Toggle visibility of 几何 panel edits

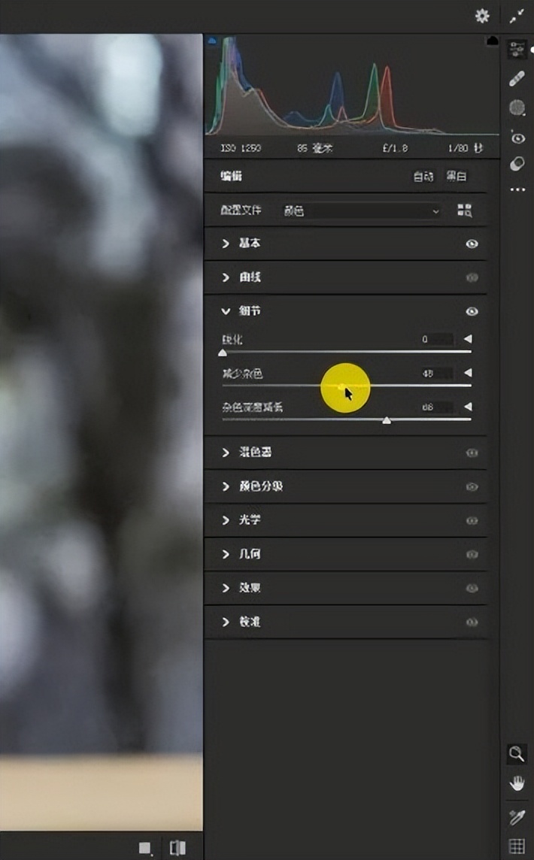point(472,555)
